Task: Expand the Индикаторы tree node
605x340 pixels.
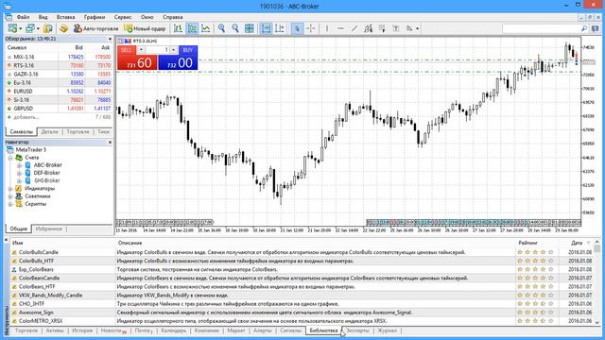Action: click(10, 189)
